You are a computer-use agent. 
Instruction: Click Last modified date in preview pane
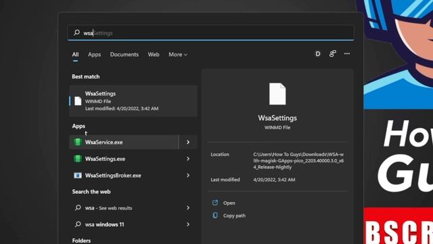(x=274, y=180)
